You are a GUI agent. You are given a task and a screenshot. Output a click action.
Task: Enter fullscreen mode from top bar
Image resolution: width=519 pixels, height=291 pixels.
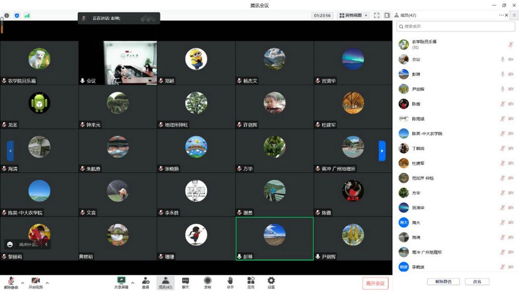point(377,16)
